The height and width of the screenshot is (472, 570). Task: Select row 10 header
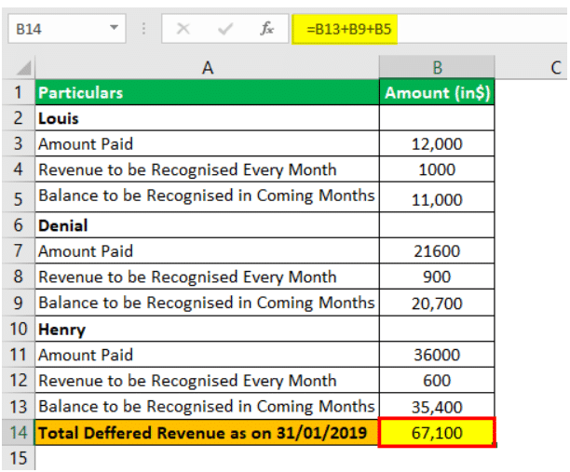coord(19,329)
